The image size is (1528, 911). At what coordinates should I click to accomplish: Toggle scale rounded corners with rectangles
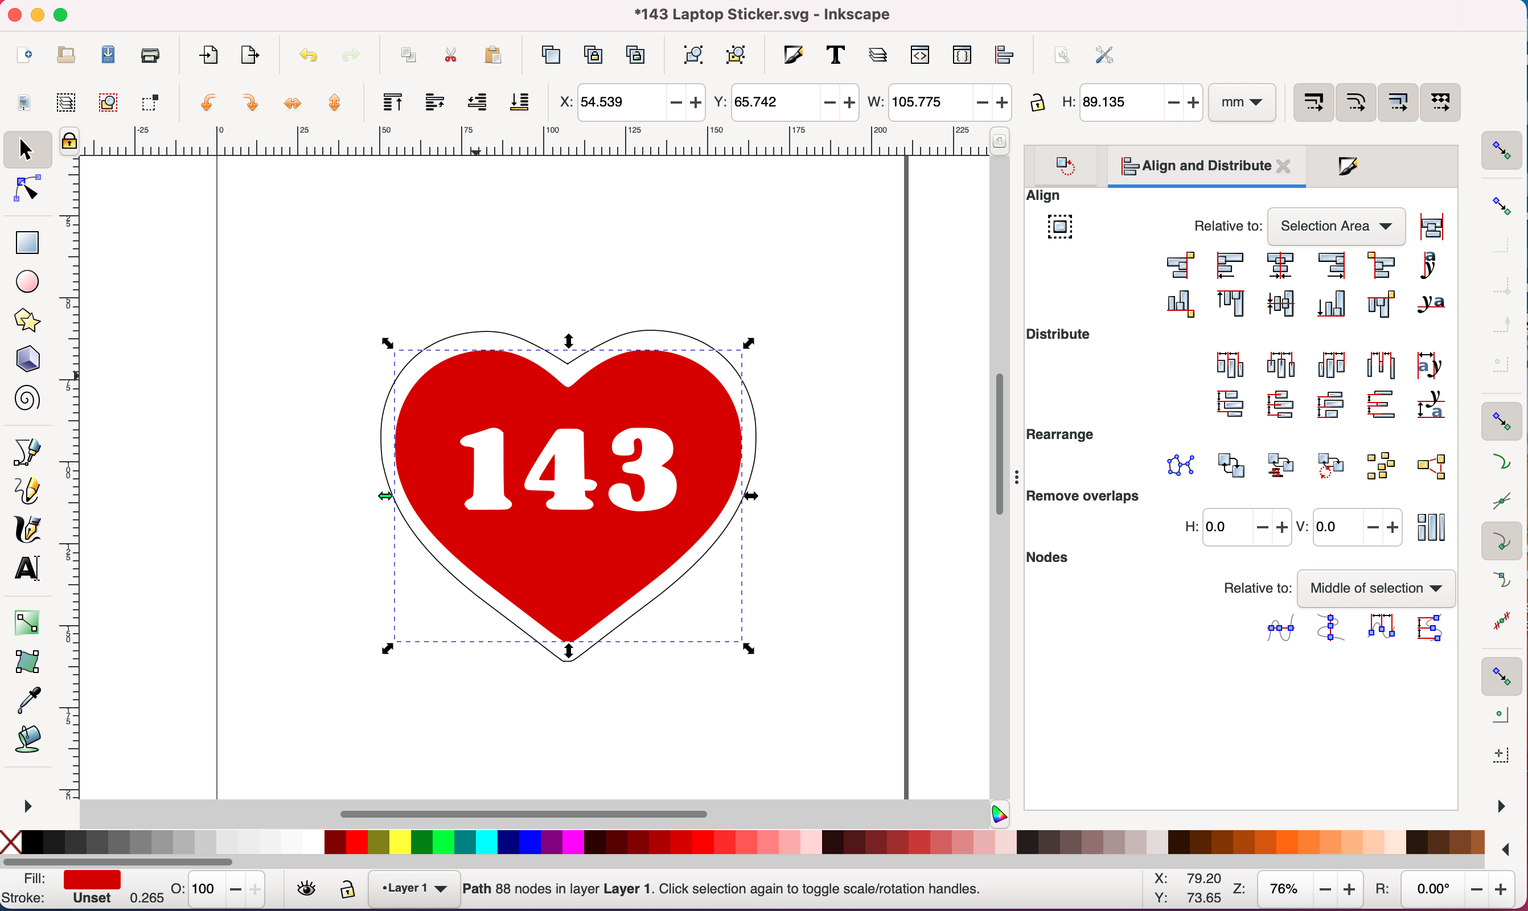(1356, 102)
